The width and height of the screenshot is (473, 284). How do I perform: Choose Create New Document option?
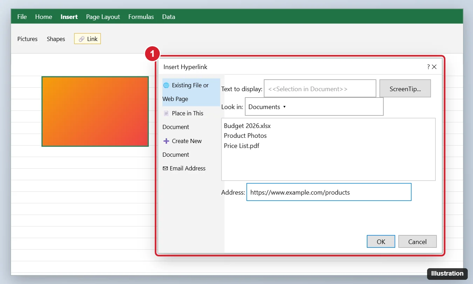tap(191, 148)
